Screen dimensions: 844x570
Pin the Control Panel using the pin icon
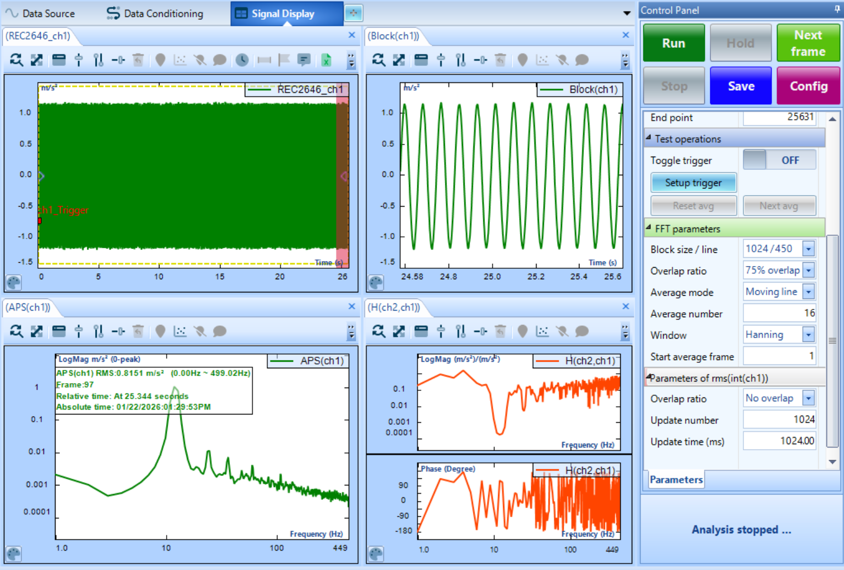tap(837, 9)
